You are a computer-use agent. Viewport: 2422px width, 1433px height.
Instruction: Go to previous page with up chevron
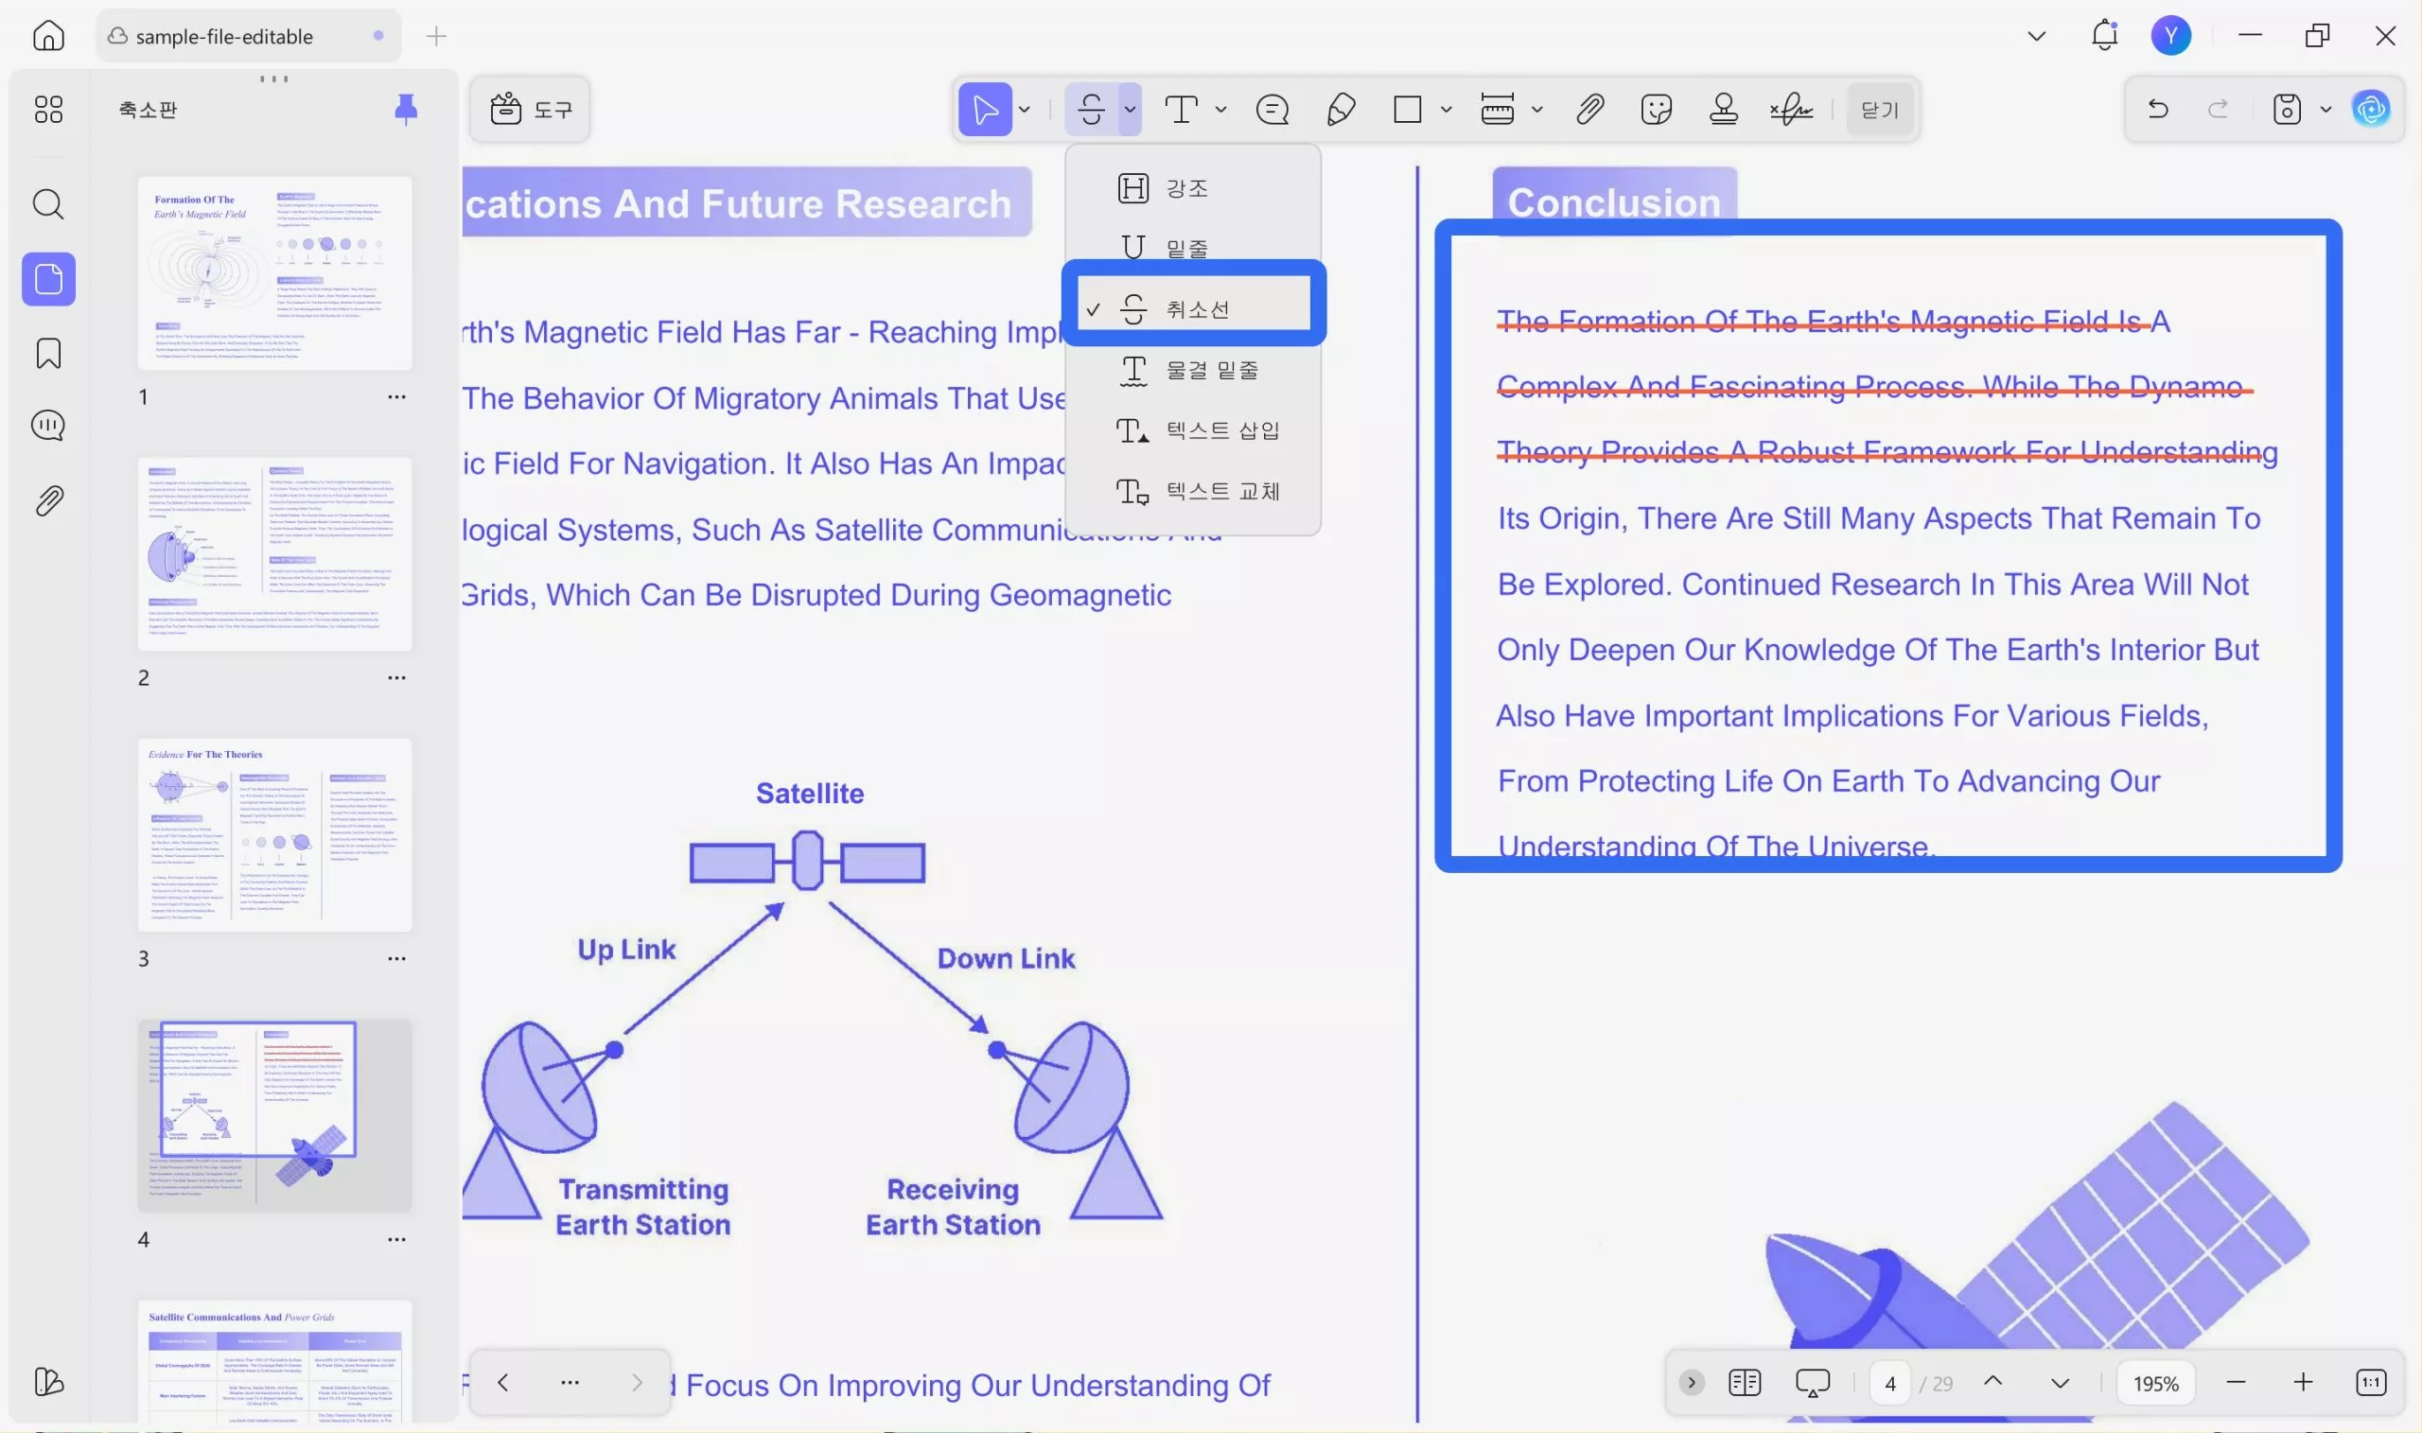tap(1992, 1382)
